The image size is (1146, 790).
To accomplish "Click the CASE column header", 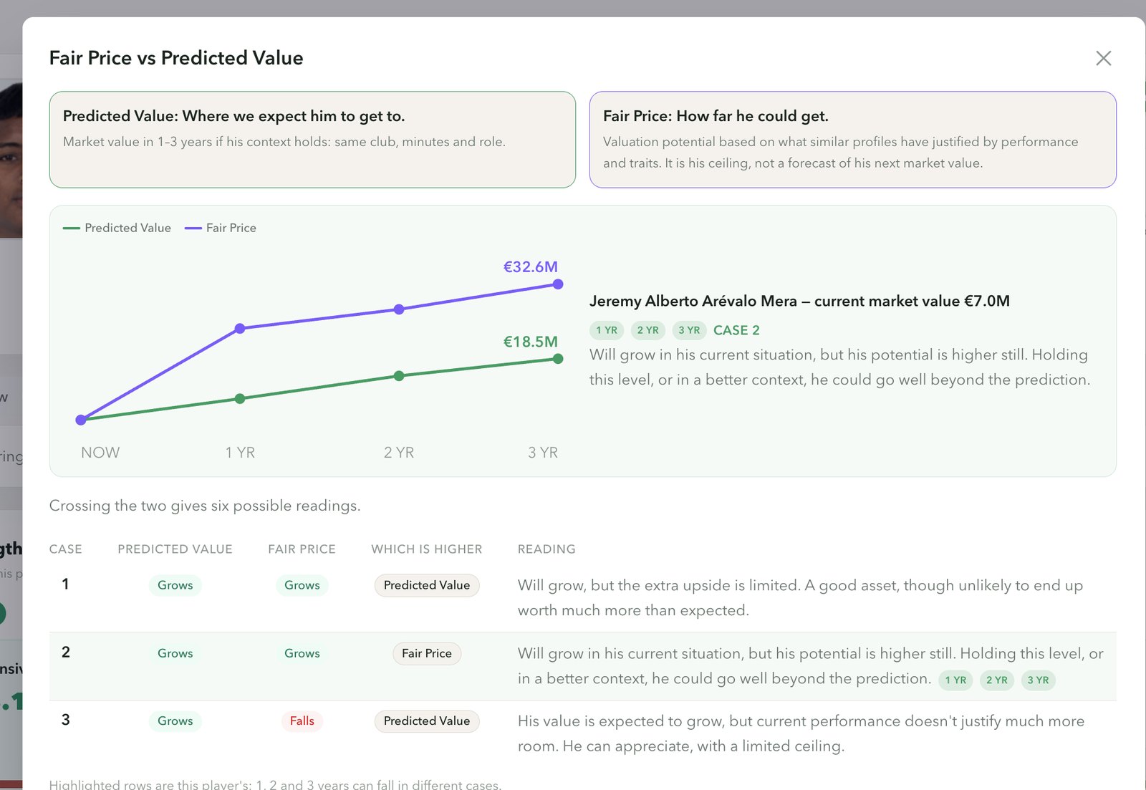I will click(x=65, y=549).
